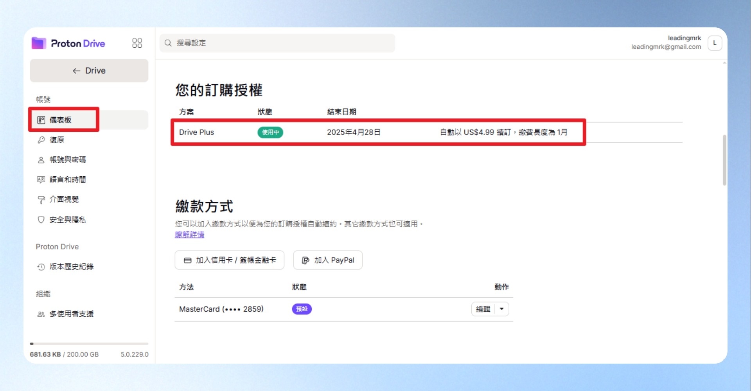Screen dimensions: 751x391
Task: Click the leadingmrk@gmail.com account text
Action: [x=666, y=47]
